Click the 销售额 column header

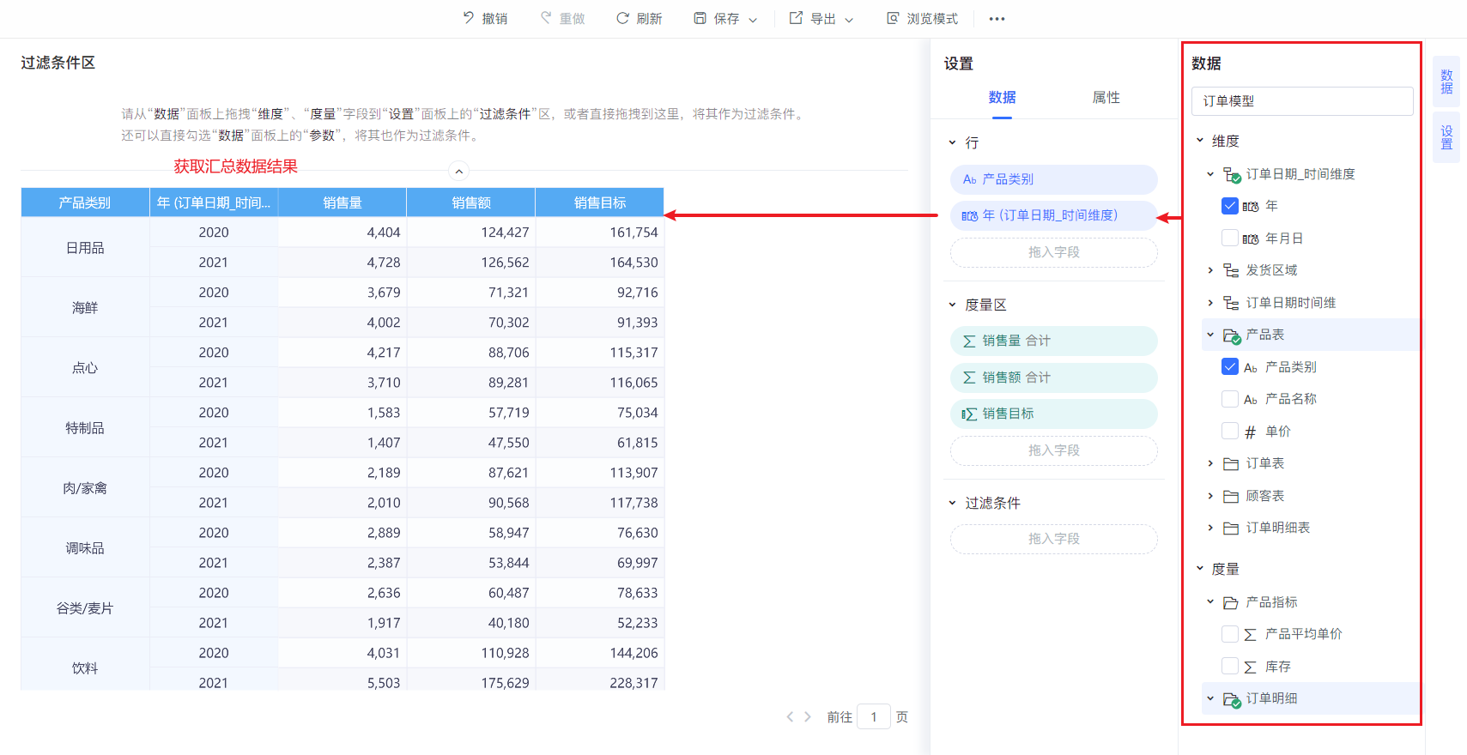click(471, 202)
